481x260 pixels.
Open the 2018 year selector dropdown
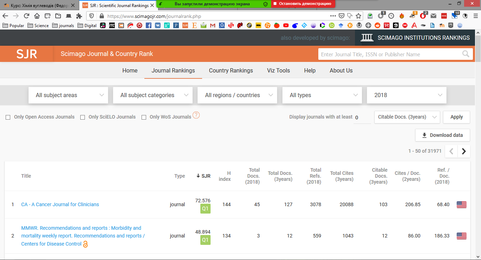(406, 95)
